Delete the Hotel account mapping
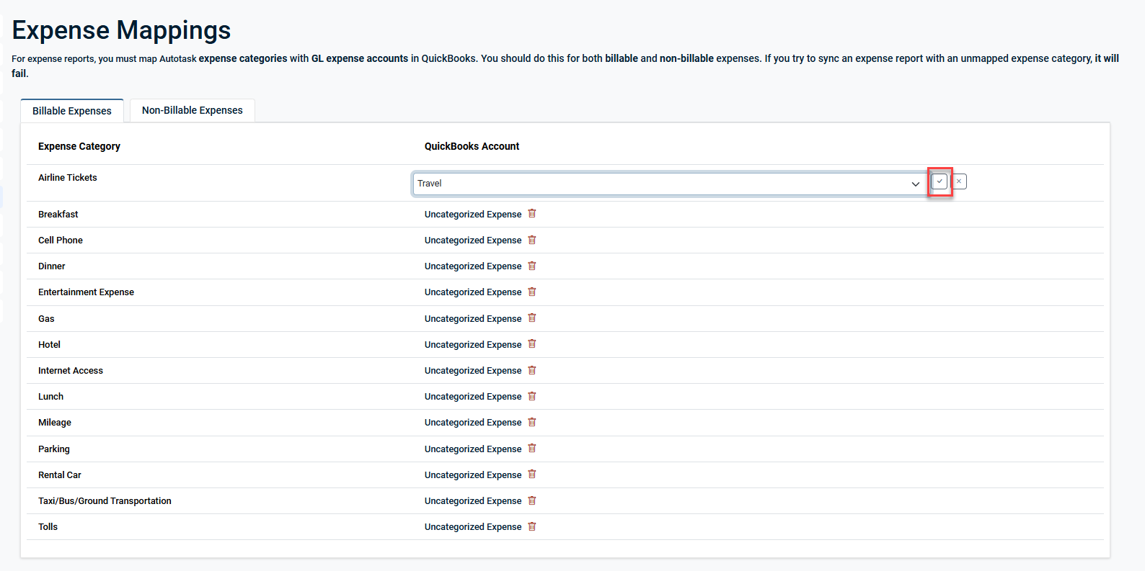Viewport: 1145px width, 571px height. pyautogui.click(x=532, y=344)
